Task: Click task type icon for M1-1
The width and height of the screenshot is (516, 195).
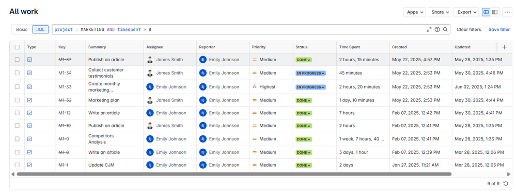Action: (x=29, y=165)
